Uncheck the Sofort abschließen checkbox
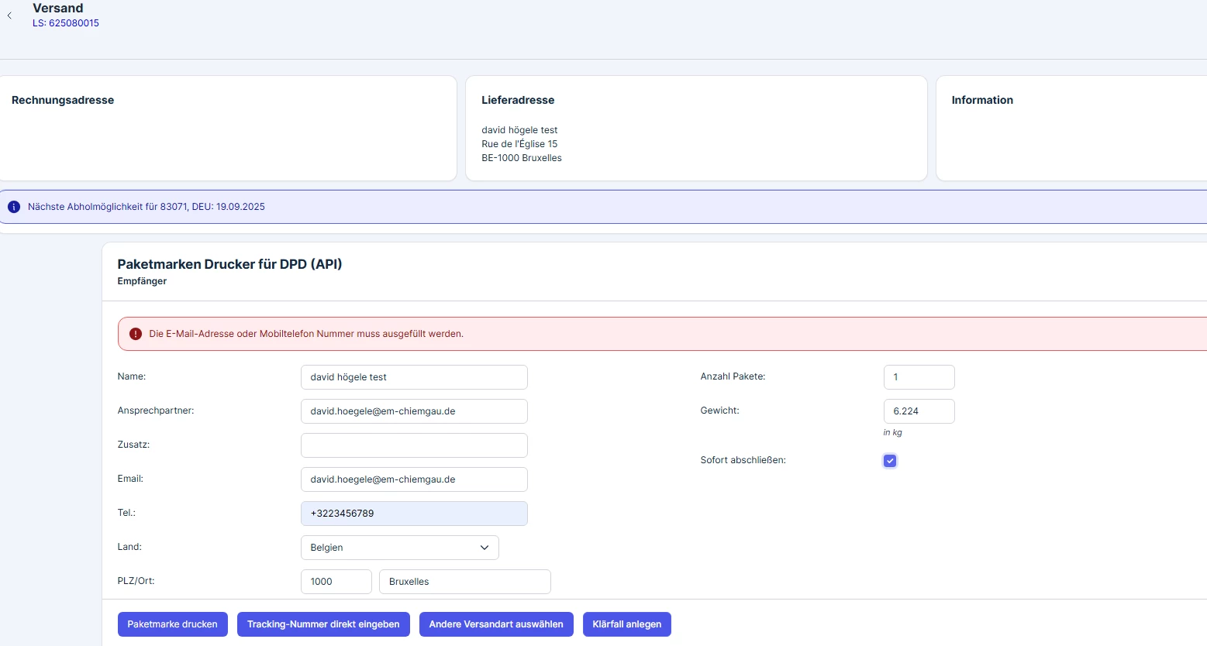1207x646 pixels. (890, 461)
